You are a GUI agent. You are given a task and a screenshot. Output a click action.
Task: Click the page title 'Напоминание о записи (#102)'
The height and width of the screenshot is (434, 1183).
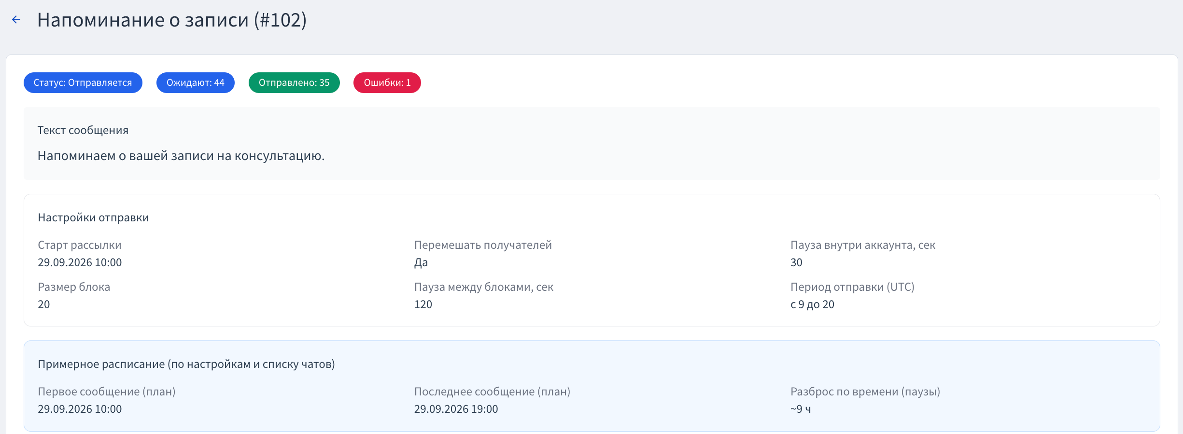pos(172,20)
